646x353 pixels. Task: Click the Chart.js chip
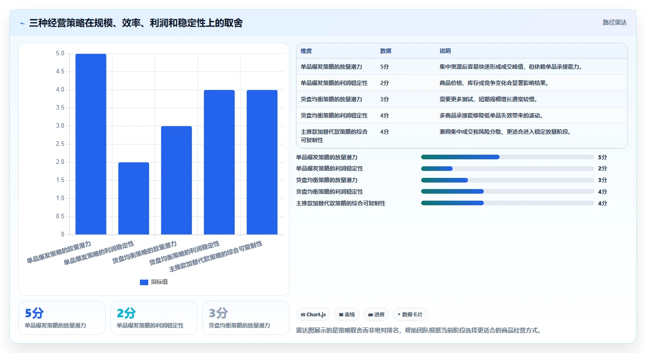click(313, 314)
